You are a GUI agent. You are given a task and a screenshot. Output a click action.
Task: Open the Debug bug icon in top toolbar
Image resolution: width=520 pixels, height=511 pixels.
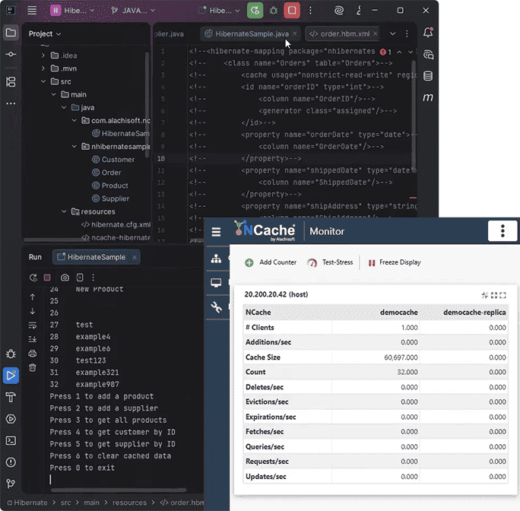point(274,11)
